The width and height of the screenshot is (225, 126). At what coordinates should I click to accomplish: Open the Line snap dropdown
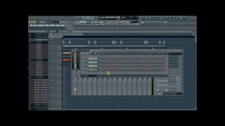tap(134, 22)
